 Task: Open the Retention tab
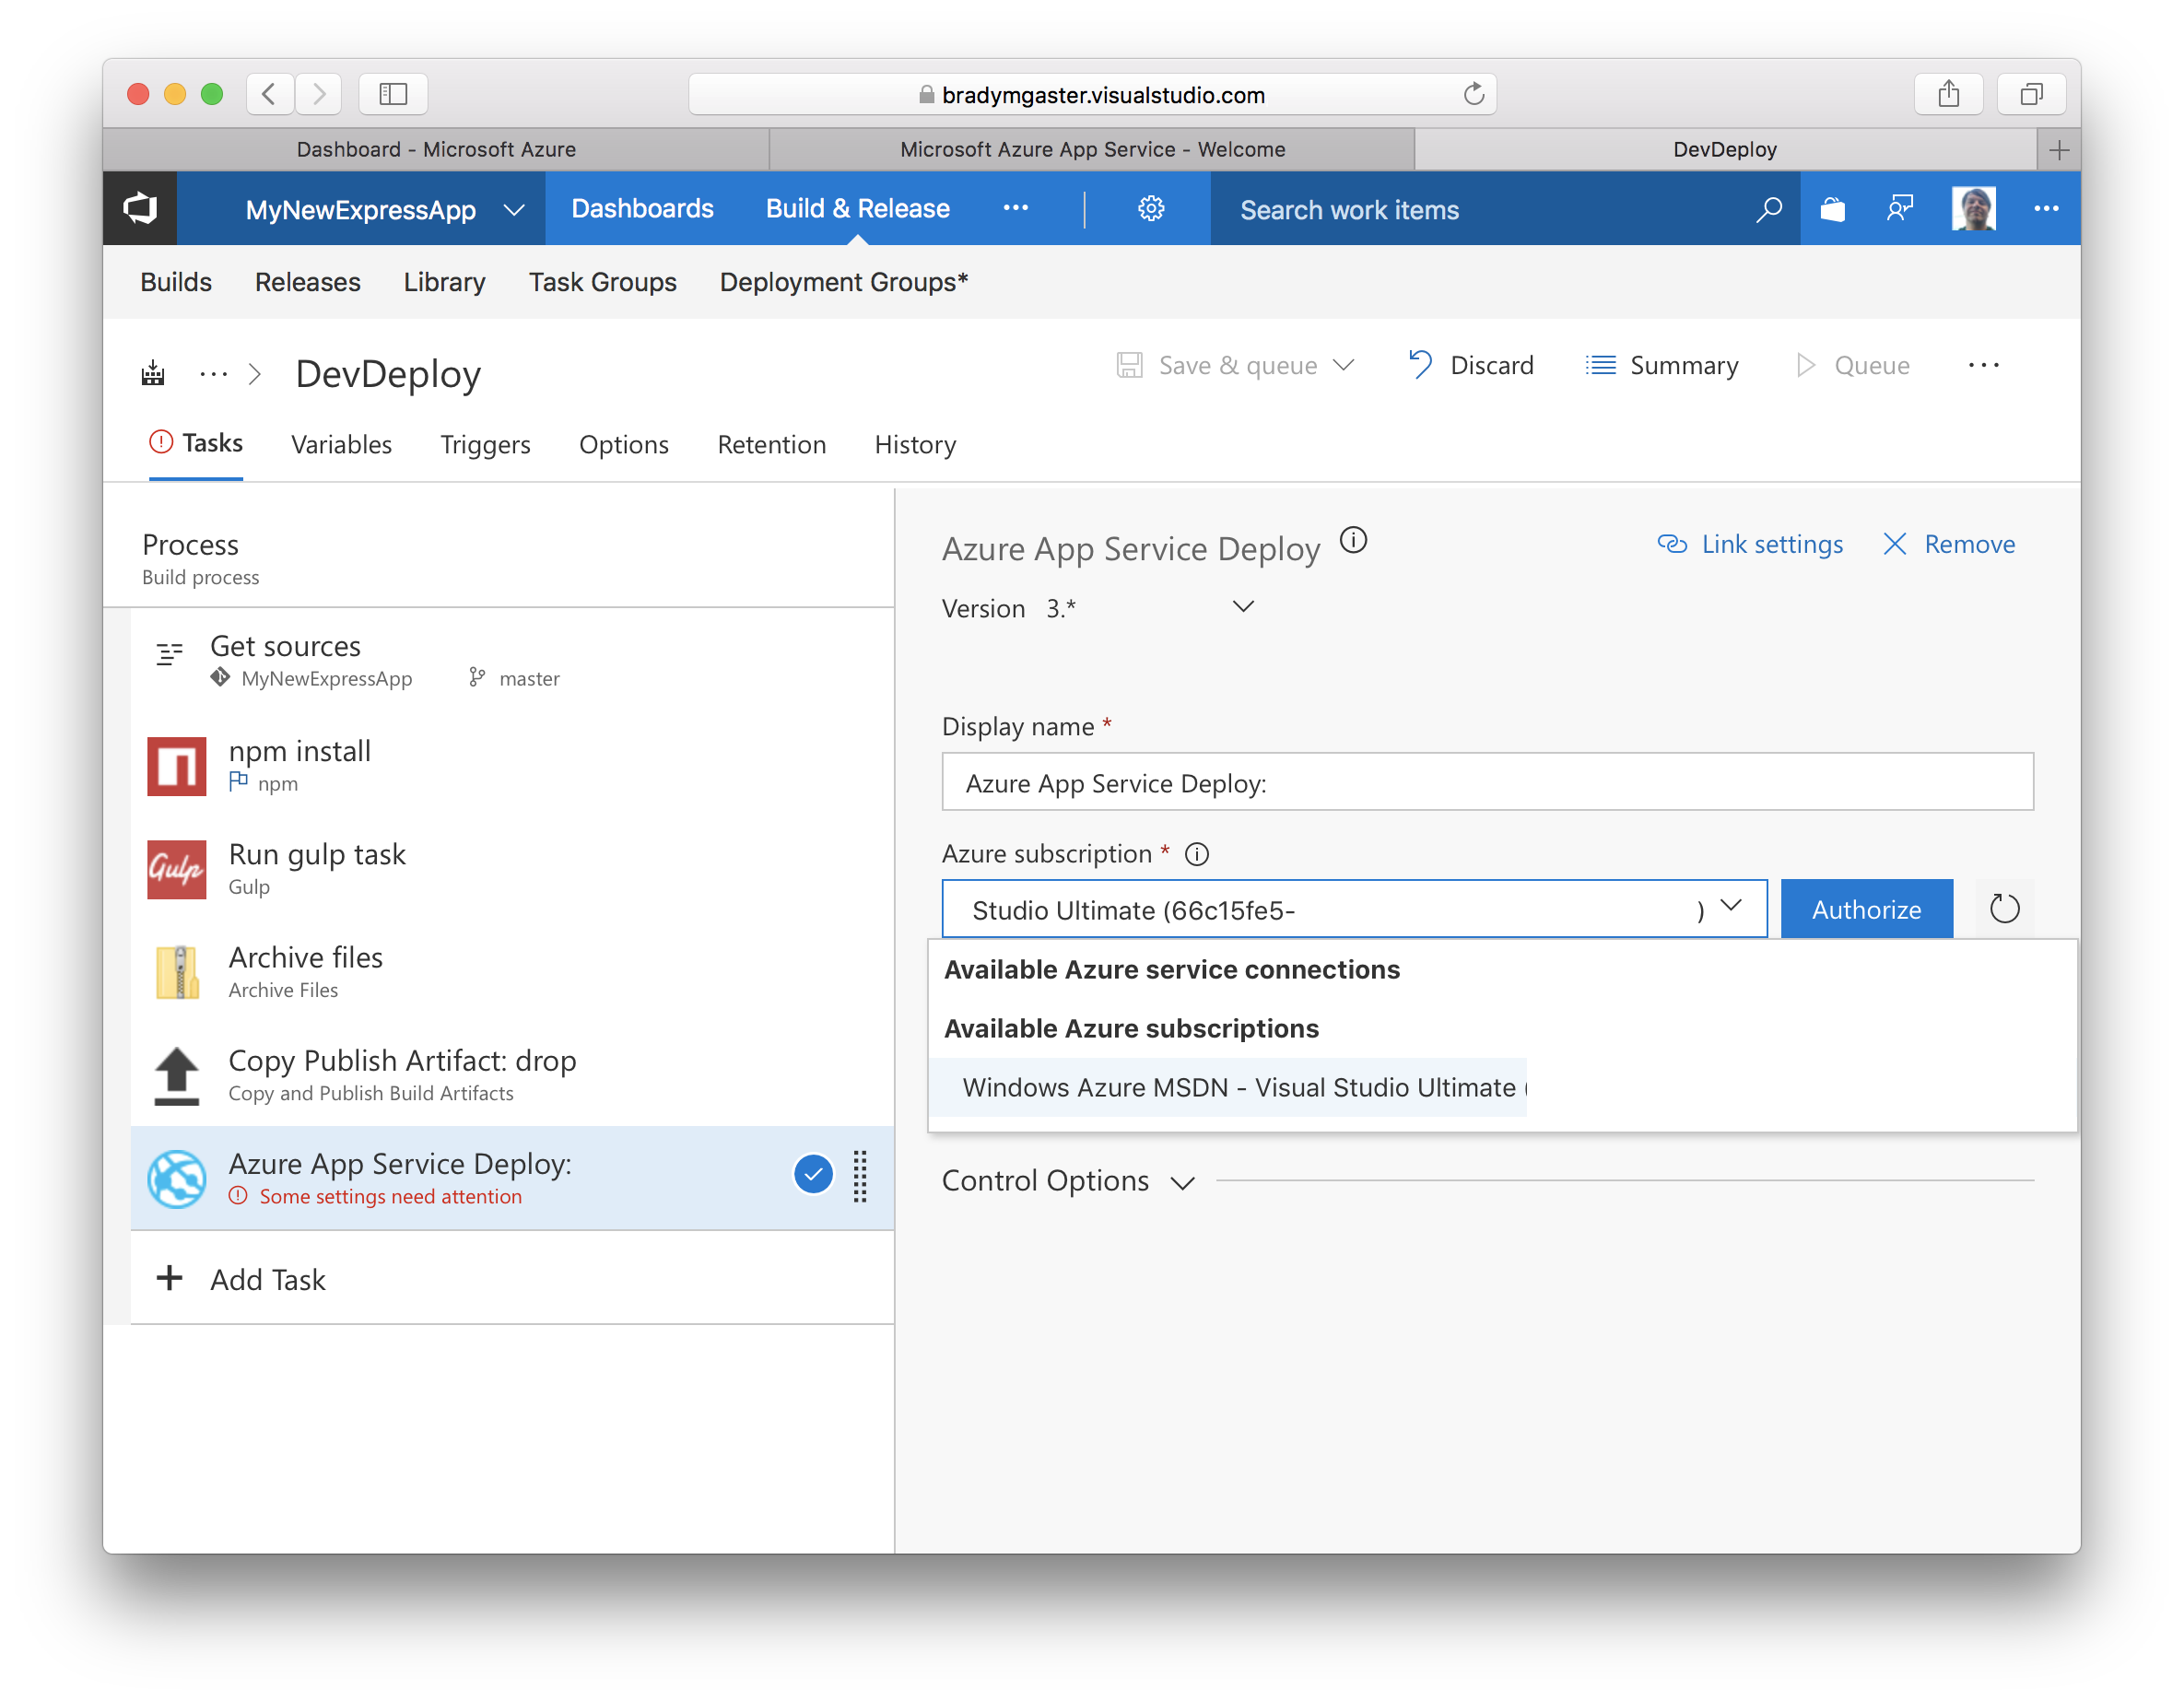tap(771, 444)
